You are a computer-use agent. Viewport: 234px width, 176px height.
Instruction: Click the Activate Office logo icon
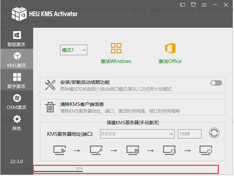pyautogui.click(x=170, y=48)
